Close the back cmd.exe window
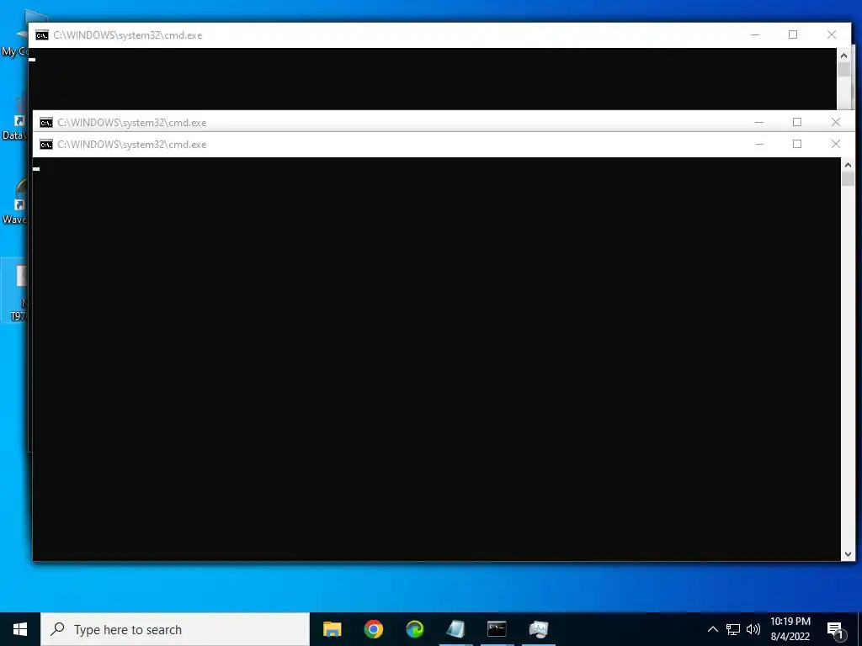 [x=832, y=34]
